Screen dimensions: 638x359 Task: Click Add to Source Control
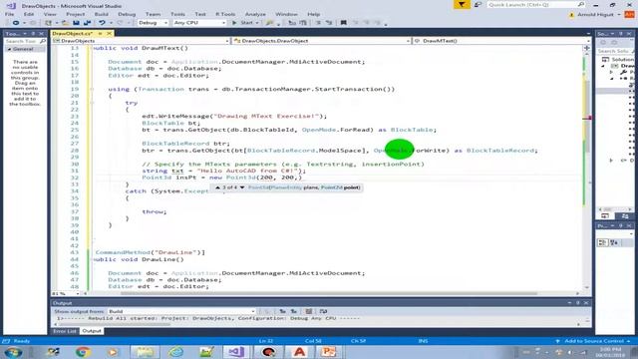(x=594, y=341)
